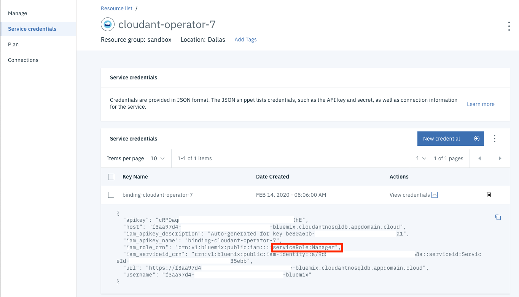Open the Learn more link
This screenshot has width=519, height=297.
click(481, 104)
